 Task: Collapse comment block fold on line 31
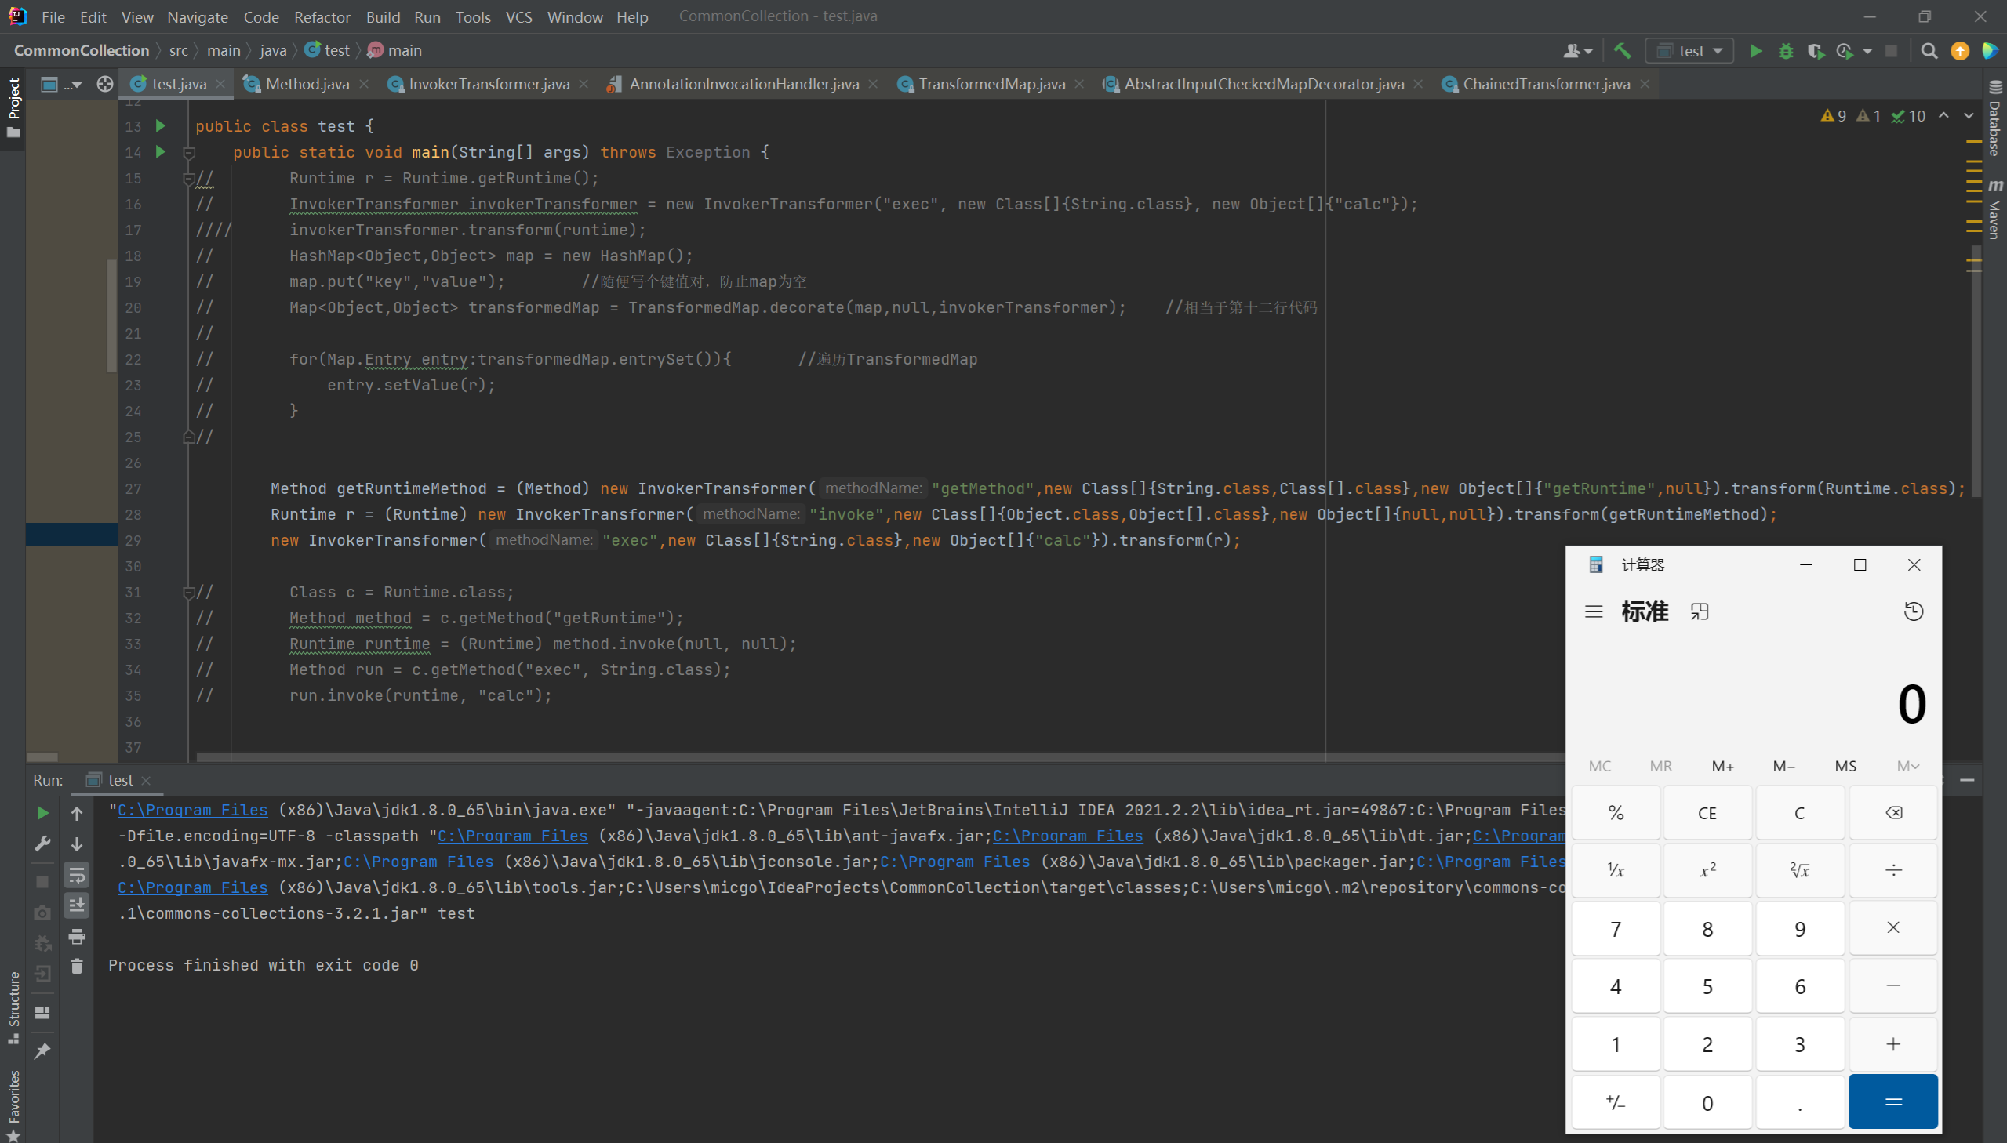[188, 593]
